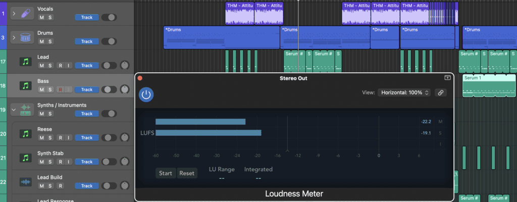This screenshot has height=202, width=517.
Task: Click the expand window icon in Stereo Out
Action: [x=447, y=78]
